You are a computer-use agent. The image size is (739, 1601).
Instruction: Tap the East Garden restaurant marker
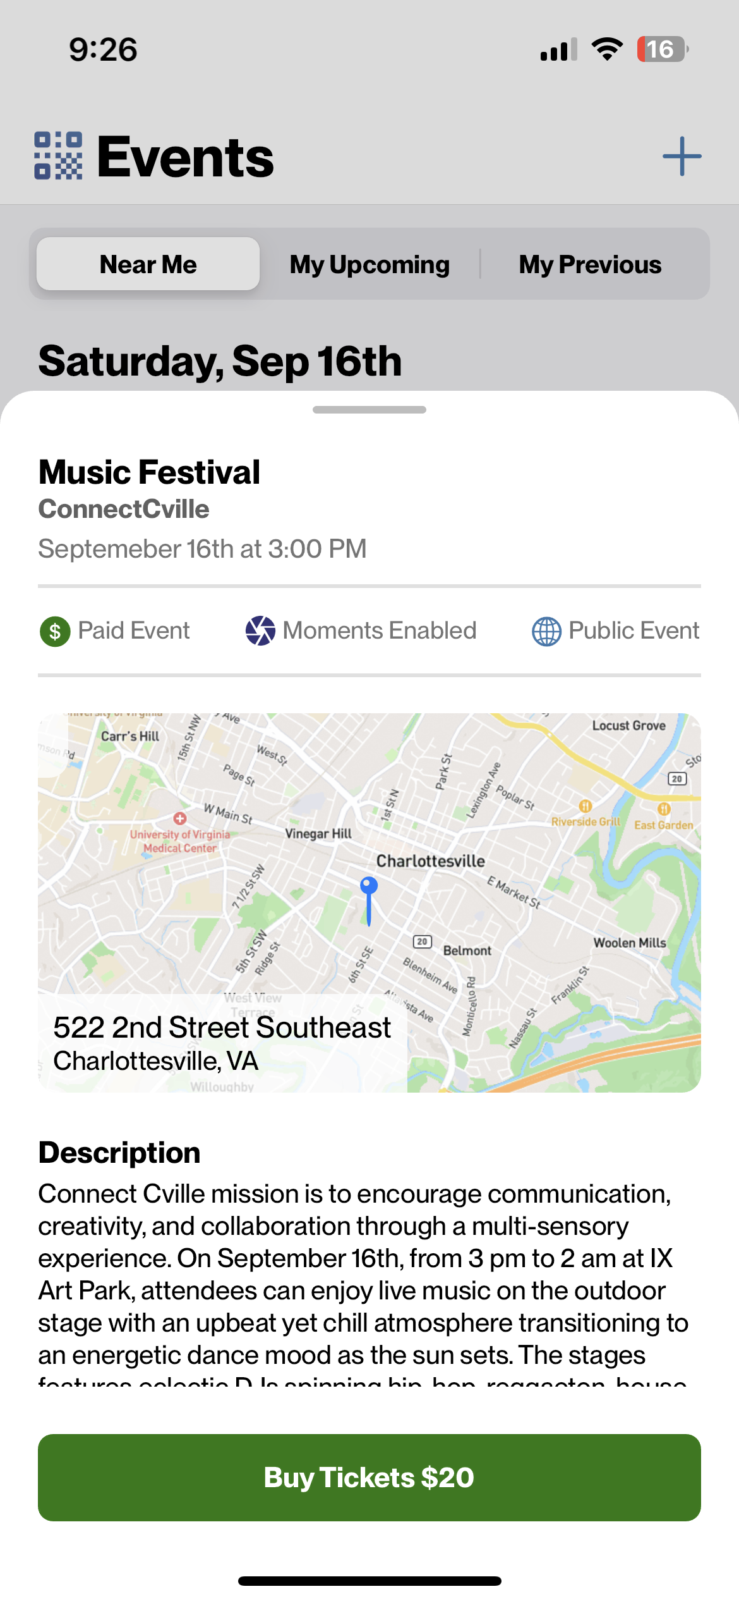664,809
